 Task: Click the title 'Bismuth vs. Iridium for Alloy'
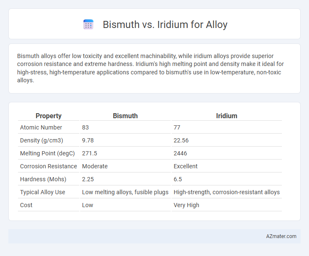pos(165,25)
